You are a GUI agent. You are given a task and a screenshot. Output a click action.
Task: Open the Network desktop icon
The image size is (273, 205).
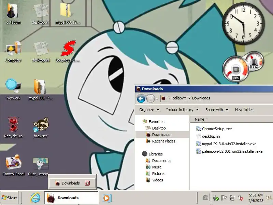click(x=13, y=89)
